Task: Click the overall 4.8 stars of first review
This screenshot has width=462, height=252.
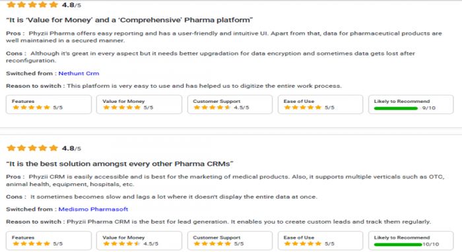Action: (x=32, y=5)
